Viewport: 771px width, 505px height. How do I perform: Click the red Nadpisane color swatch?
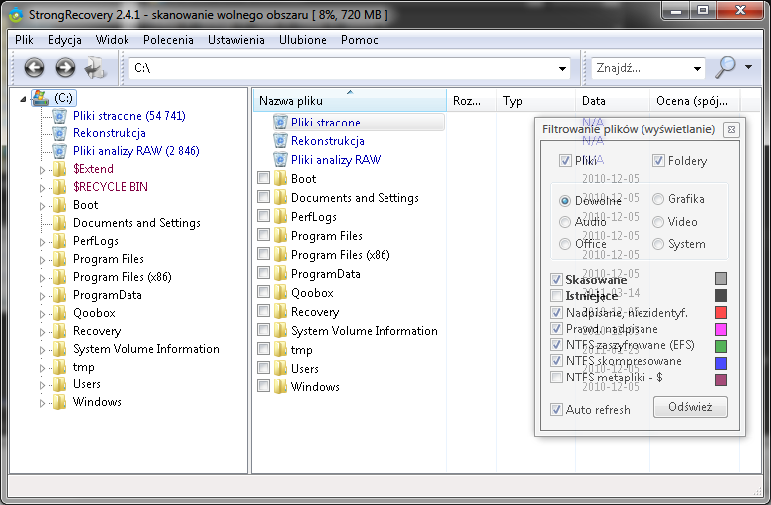(721, 313)
